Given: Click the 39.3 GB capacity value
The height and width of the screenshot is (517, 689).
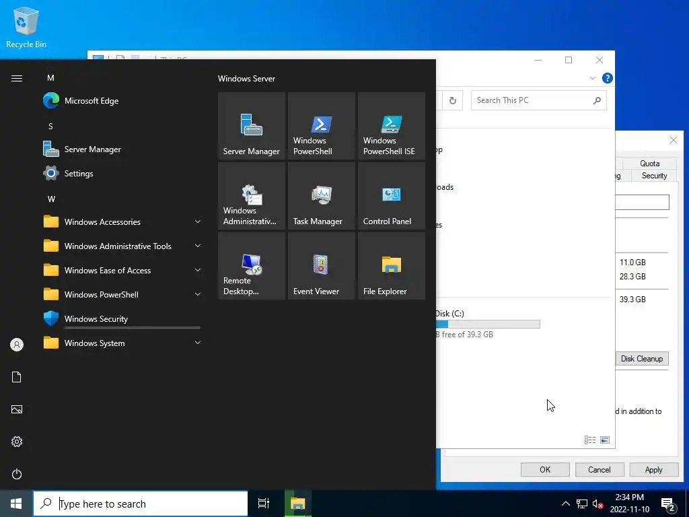Looking at the screenshot, I should pyautogui.click(x=632, y=300).
